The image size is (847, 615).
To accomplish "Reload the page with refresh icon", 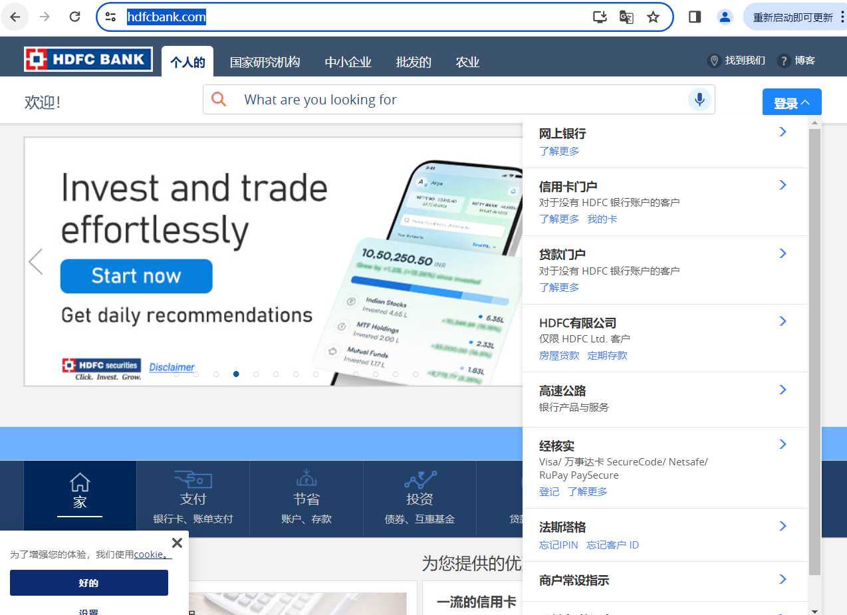I will [x=75, y=17].
